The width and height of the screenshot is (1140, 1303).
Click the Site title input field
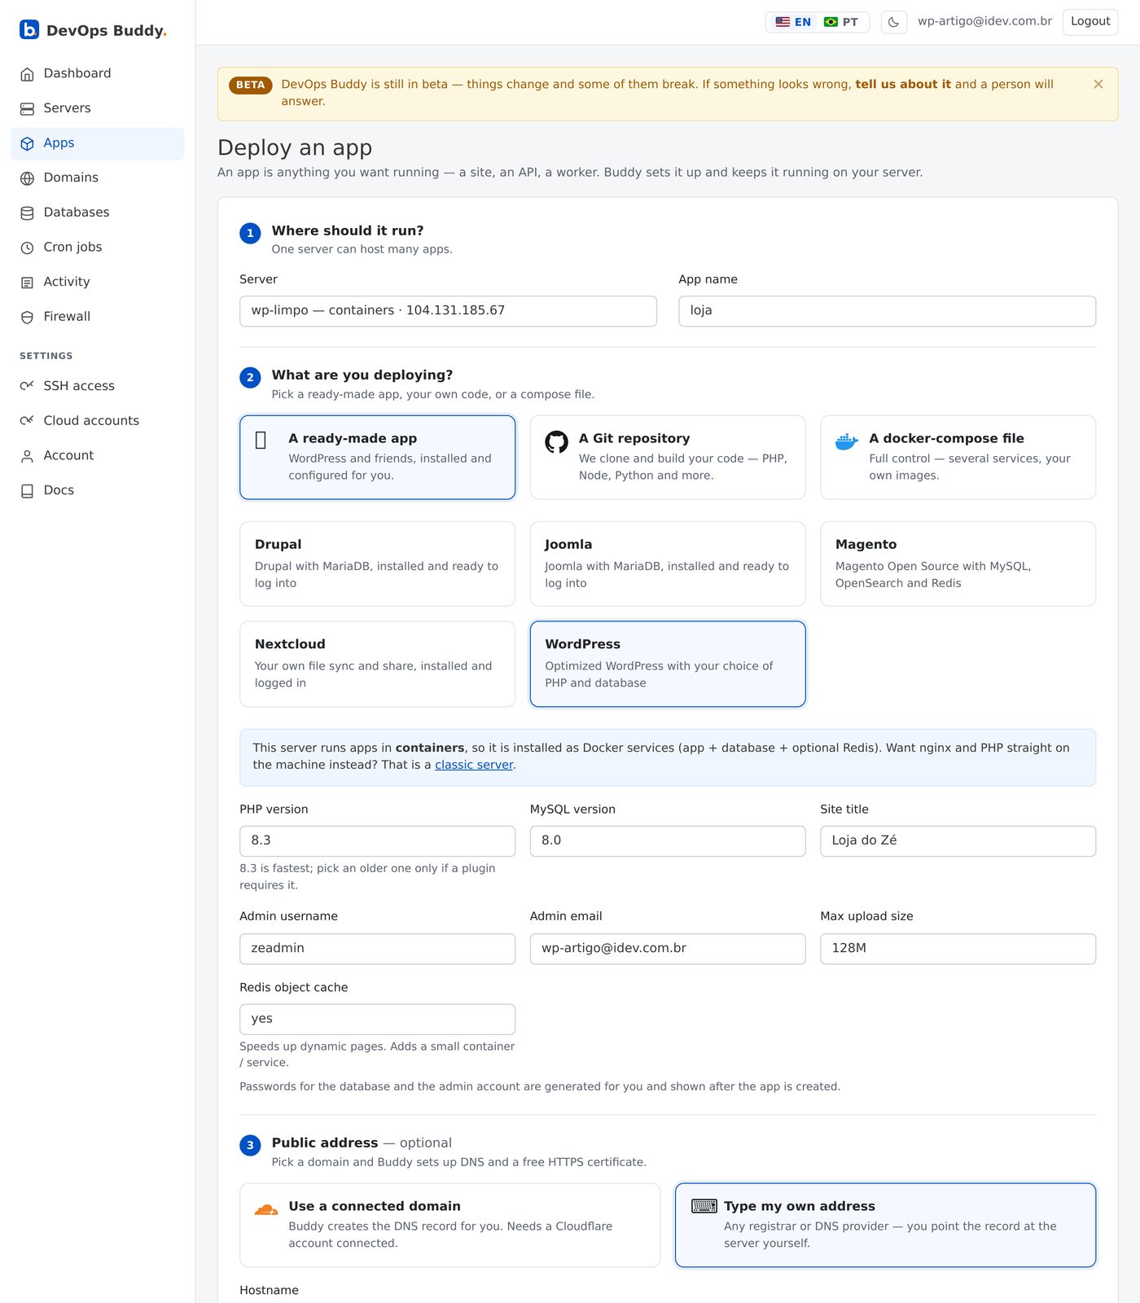pos(958,841)
